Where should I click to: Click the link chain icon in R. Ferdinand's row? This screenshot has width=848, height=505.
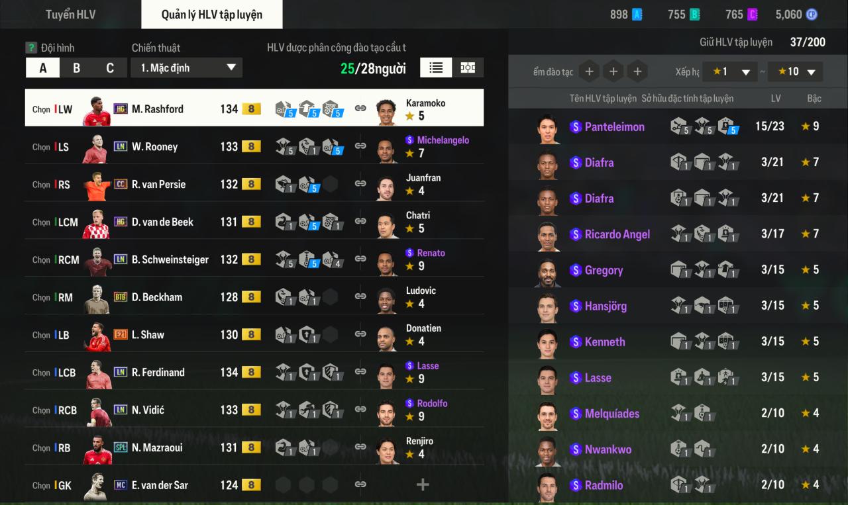[x=360, y=372]
